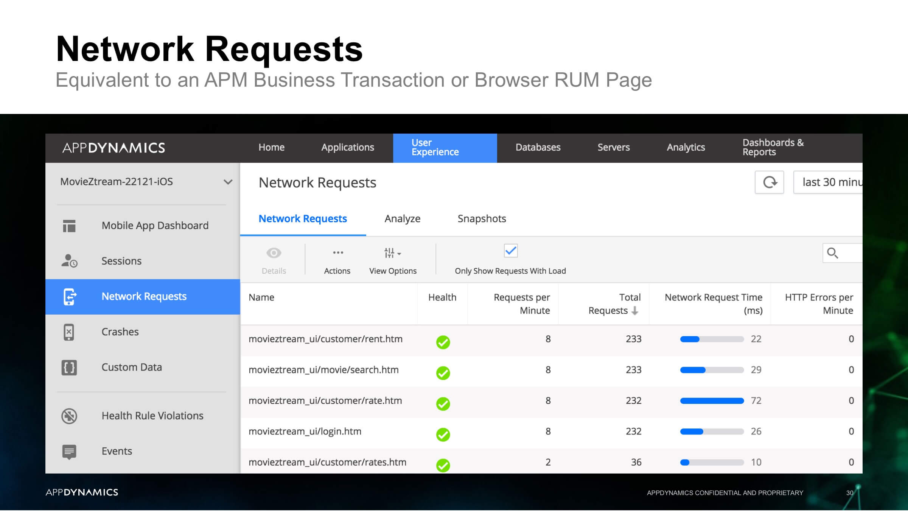Click the refresh button
Image resolution: width=908 pixels, height=511 pixels.
click(x=769, y=182)
